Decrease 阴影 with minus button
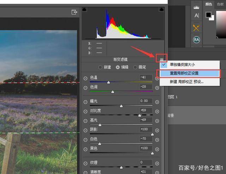Image resolution: width=226 pixels, height=174 pixels. click(85, 130)
